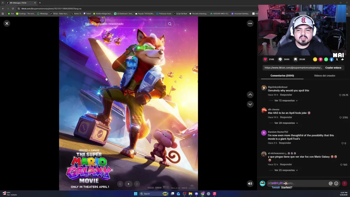Close the TikTok photo viewer
The width and height of the screenshot is (350, 197).
pos(7,24)
